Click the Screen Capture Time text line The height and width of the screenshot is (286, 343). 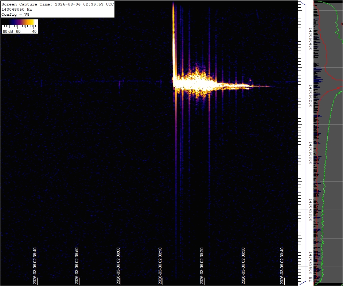(58, 4)
